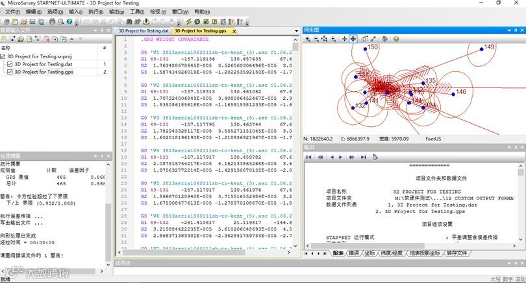This screenshot has width=526, height=283.
Task: Click the 名称 column header
Action: [49, 48]
